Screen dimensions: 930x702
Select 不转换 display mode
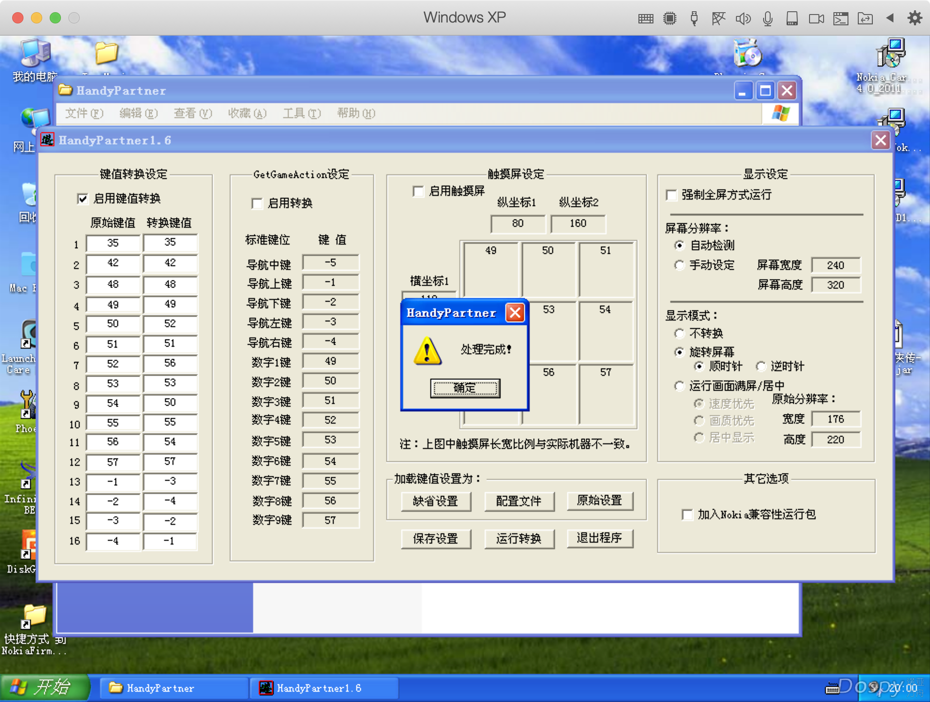click(679, 333)
